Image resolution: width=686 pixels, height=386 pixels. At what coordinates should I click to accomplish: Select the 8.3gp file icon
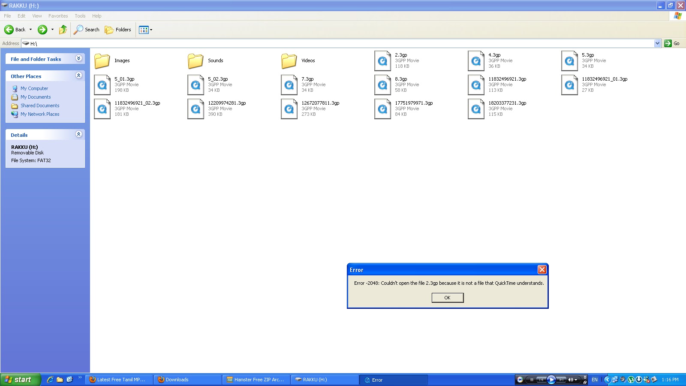(382, 85)
